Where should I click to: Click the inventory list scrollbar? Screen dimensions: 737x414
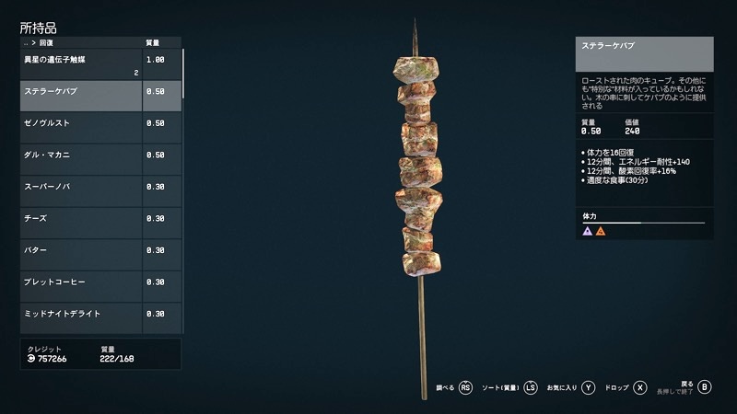[x=182, y=74]
